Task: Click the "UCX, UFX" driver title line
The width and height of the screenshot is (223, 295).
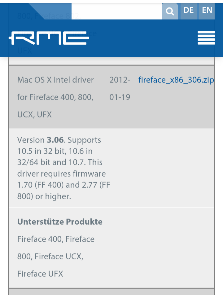Action: click(x=34, y=115)
